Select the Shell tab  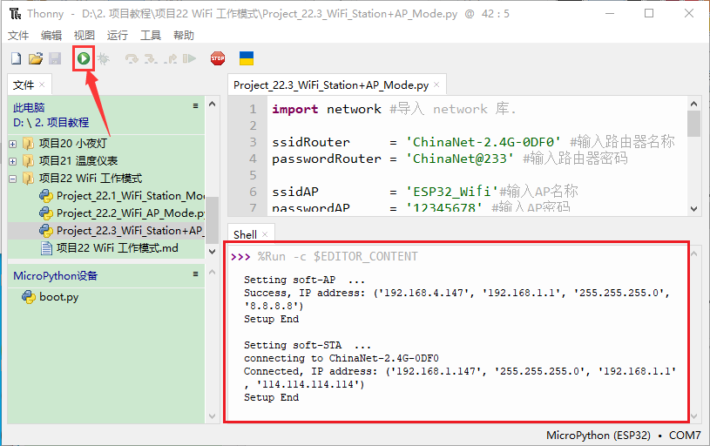(x=245, y=234)
